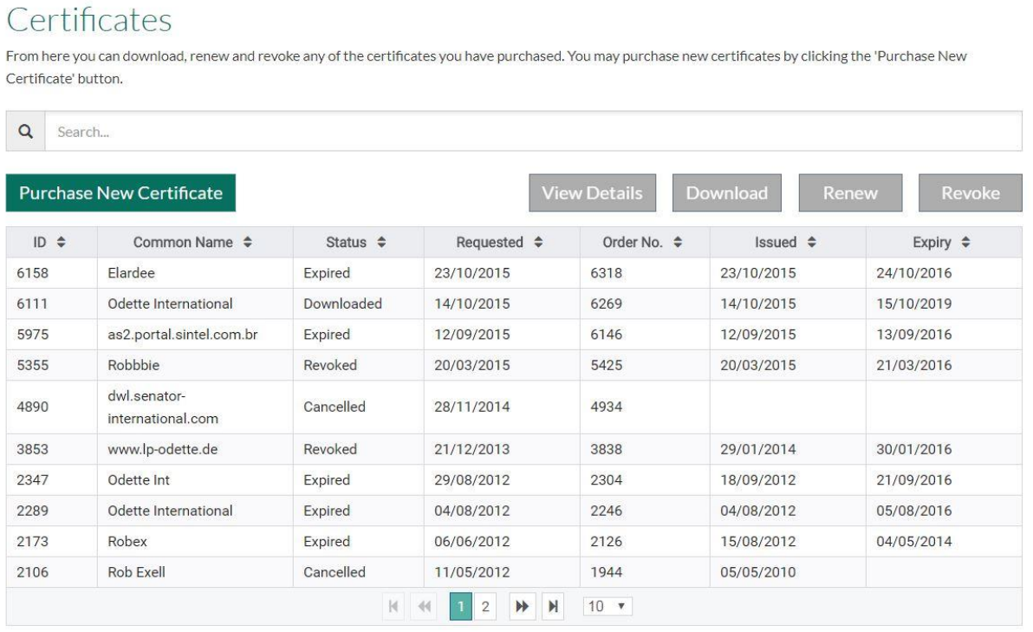Screen dimensions: 1033x632
Task: Click issued date 05/05/2010
Action: pos(757,572)
